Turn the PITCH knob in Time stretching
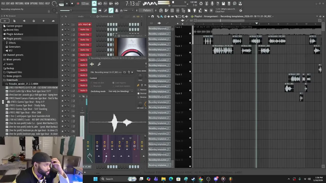This screenshot has width=326, height=183. tap(140, 76)
